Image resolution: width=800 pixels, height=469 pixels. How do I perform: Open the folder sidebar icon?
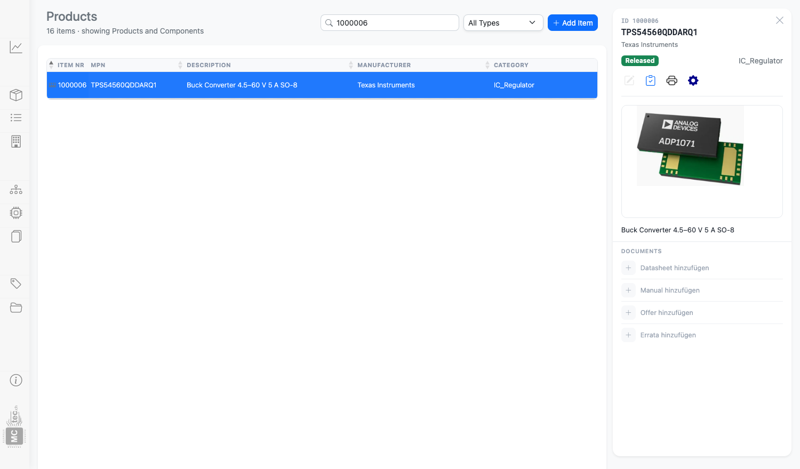16,308
